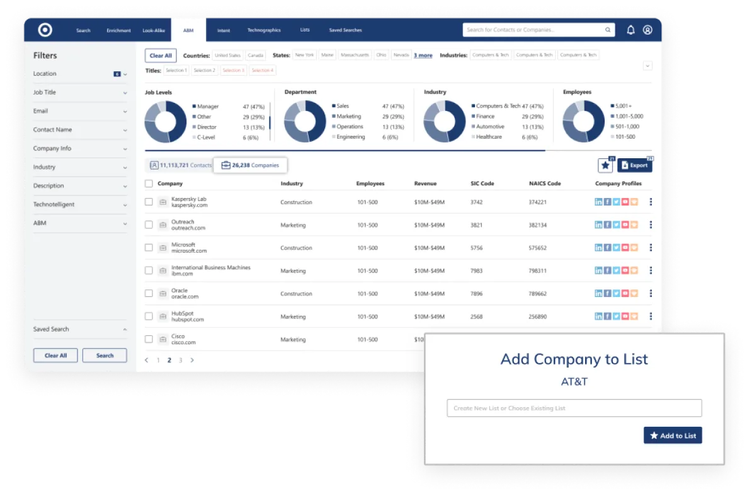Open more options for Outreach row
747x493 pixels.
pyautogui.click(x=651, y=225)
